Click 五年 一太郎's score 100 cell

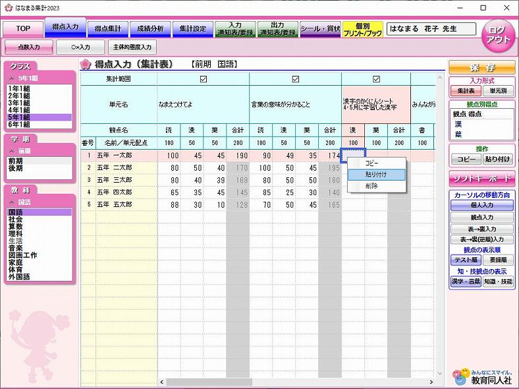tap(169, 156)
